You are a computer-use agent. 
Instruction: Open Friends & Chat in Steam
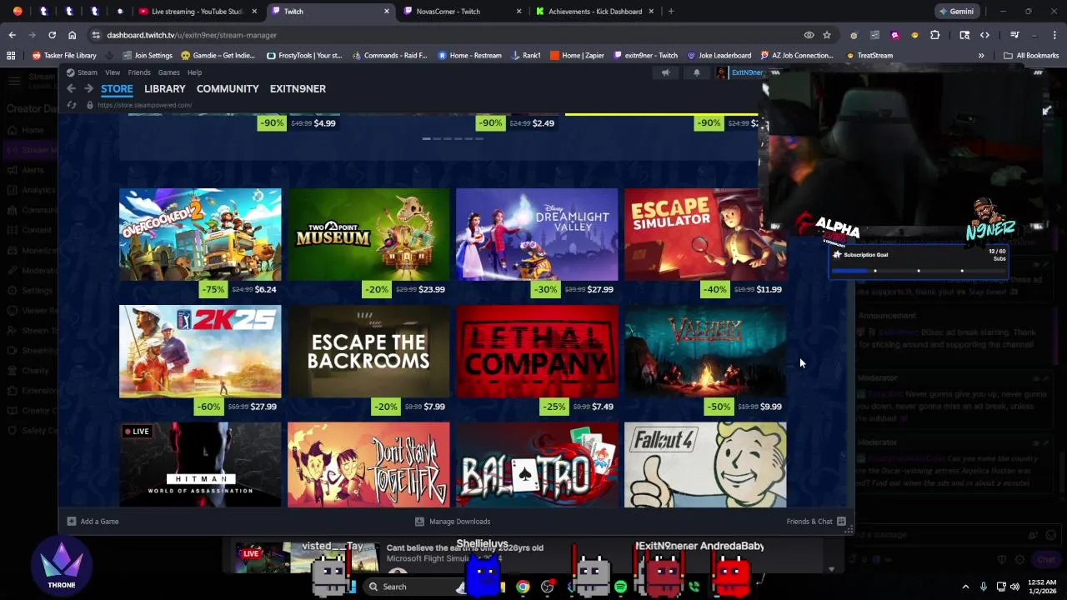pyautogui.click(x=816, y=522)
